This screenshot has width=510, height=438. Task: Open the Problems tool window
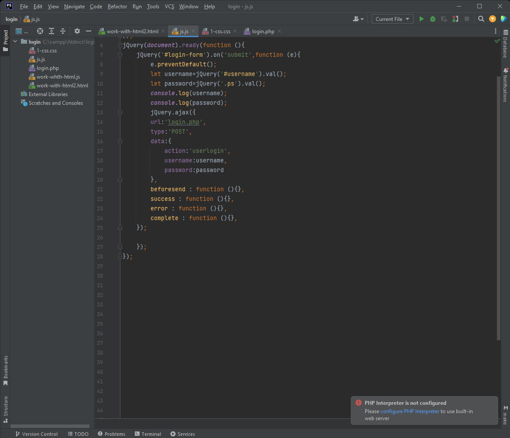pyautogui.click(x=111, y=434)
